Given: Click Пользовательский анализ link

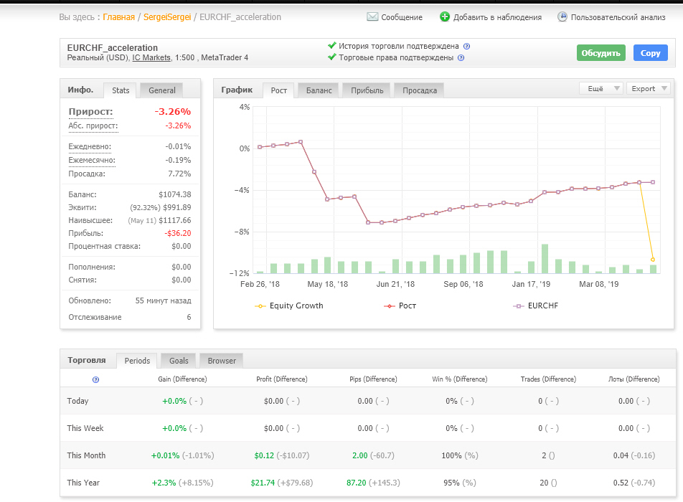Looking at the screenshot, I should [x=618, y=17].
